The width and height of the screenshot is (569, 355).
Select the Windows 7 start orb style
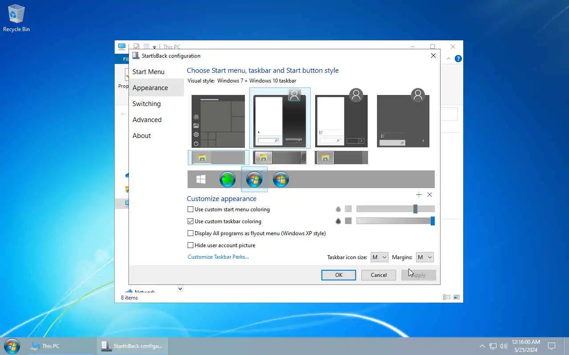pyautogui.click(x=254, y=179)
